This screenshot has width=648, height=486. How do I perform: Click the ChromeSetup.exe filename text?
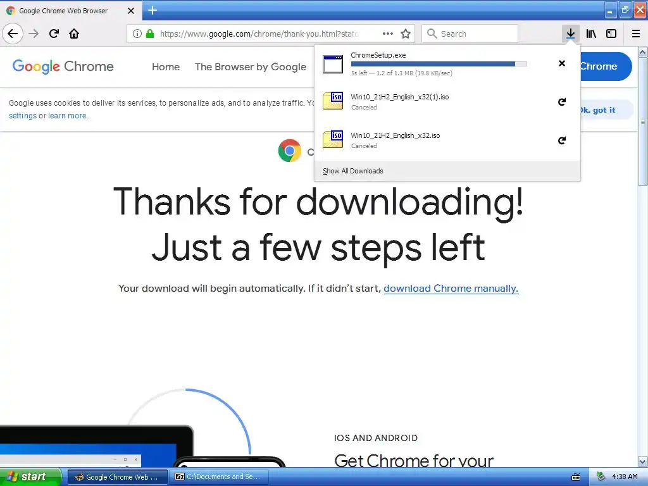click(x=378, y=56)
